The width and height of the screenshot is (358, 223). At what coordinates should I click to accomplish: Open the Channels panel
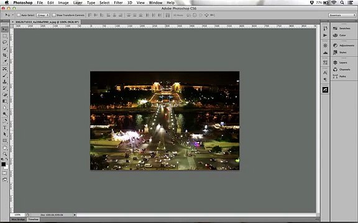click(x=342, y=69)
